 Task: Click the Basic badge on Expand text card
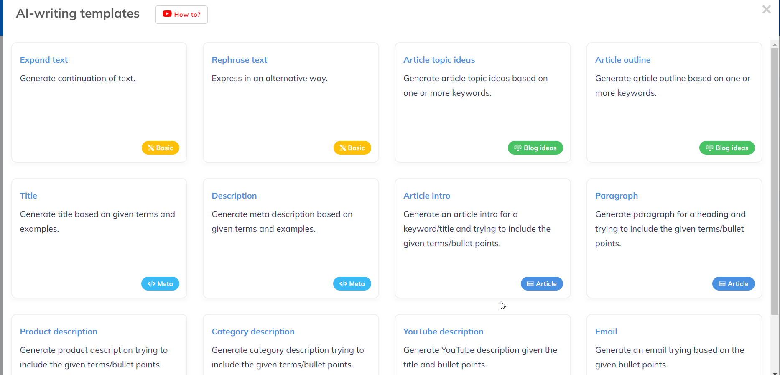(161, 148)
